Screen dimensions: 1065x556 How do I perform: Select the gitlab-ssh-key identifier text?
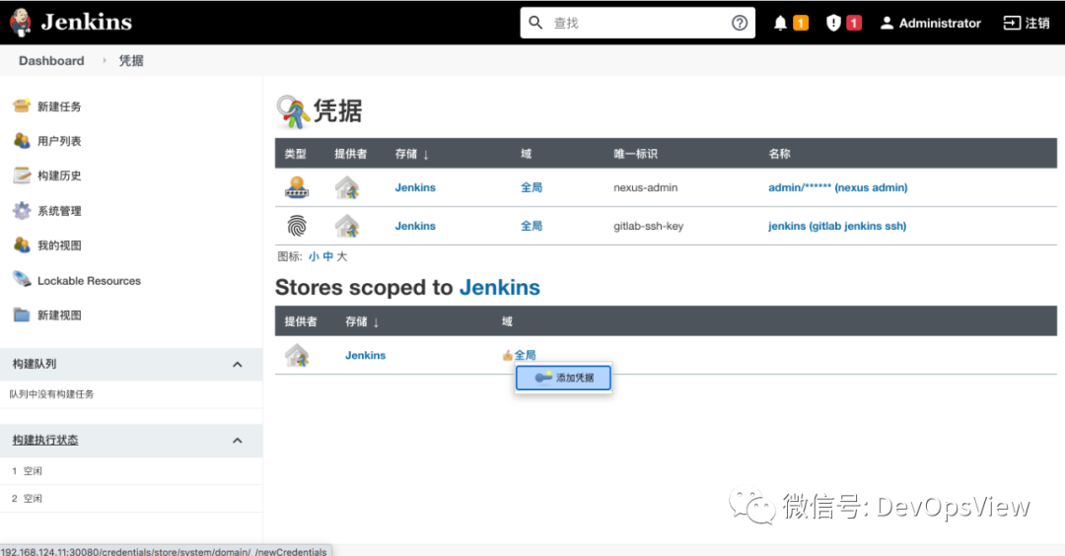[x=648, y=226]
